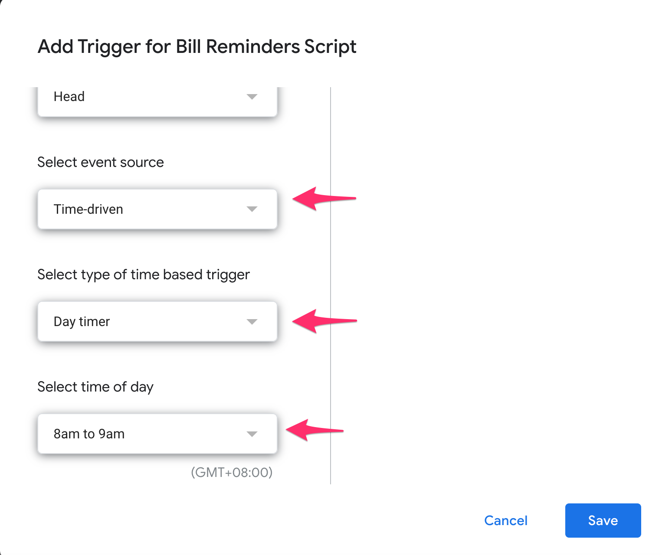Click the arrow icon on the Head selector
The height and width of the screenshot is (555, 662).
[x=252, y=98]
